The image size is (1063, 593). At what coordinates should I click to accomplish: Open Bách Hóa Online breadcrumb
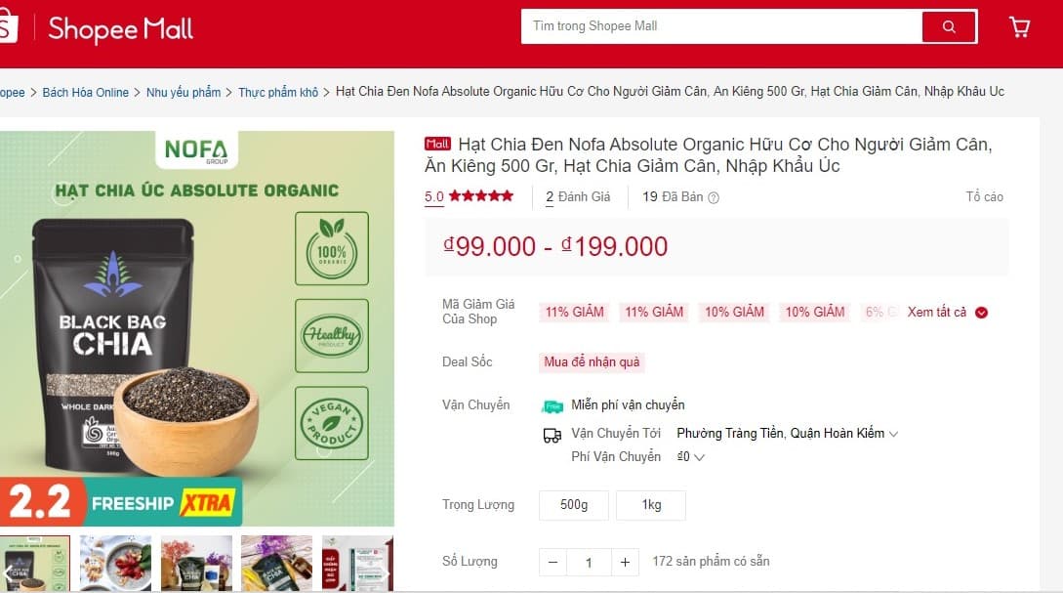[x=86, y=92]
